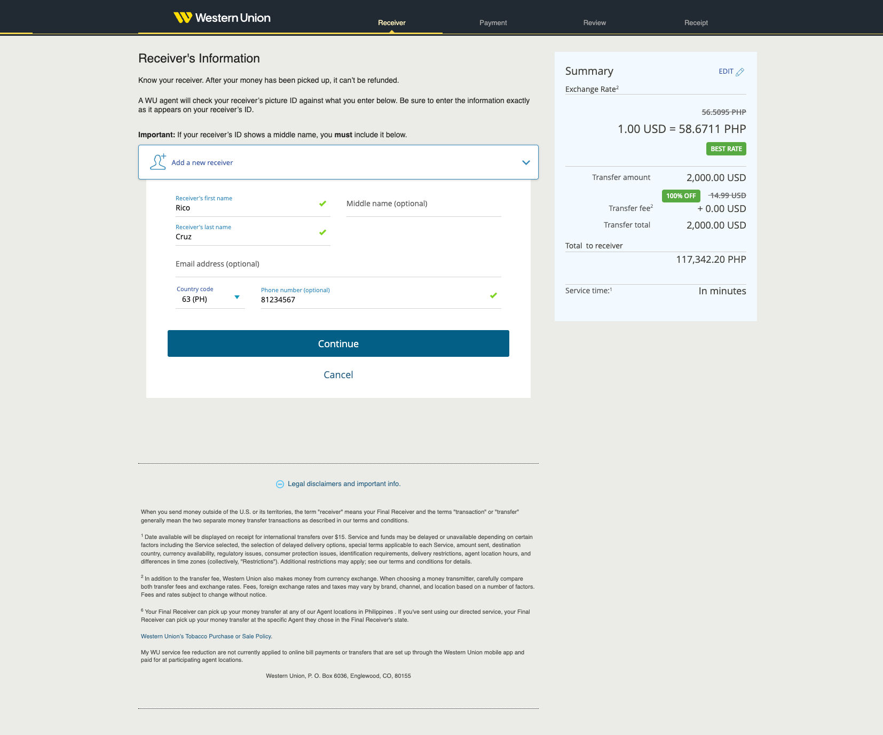Click the Cancel link
Screen dimensions: 883x735
338,375
